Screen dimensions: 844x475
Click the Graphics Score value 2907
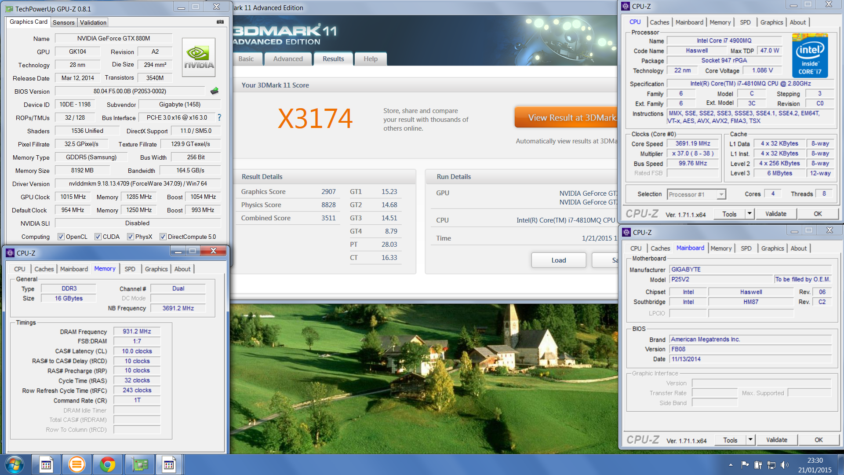click(x=328, y=192)
